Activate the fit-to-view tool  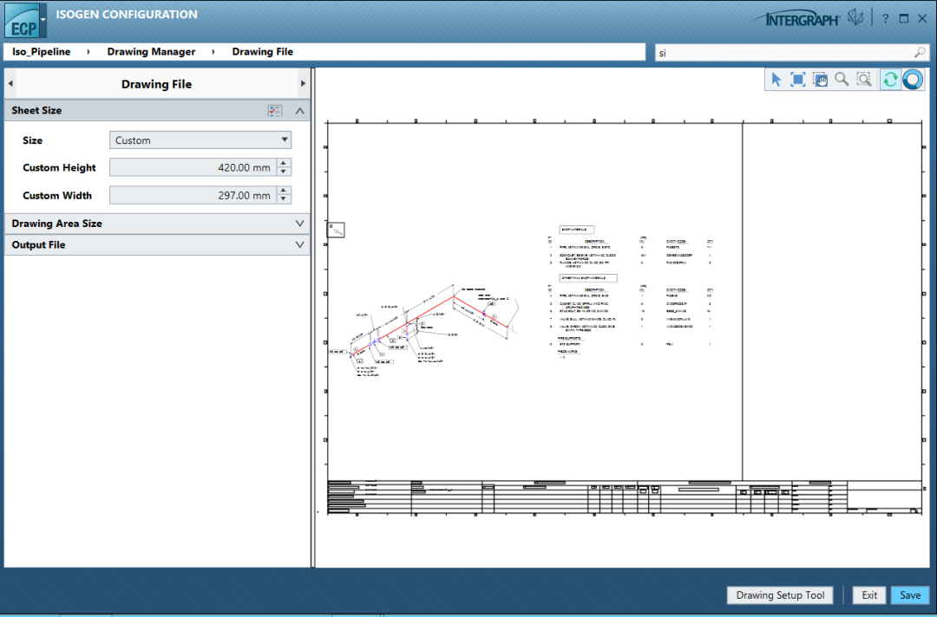[x=798, y=80]
